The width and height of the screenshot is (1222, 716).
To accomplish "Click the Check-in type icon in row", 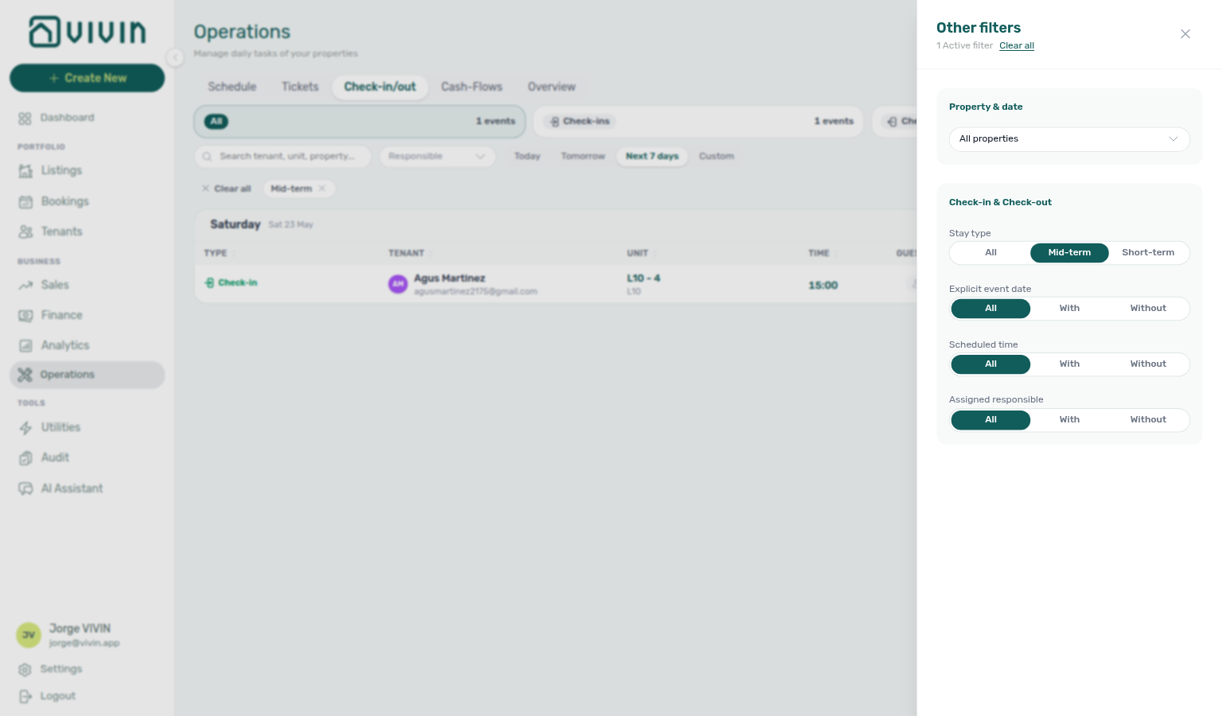I will (x=209, y=283).
